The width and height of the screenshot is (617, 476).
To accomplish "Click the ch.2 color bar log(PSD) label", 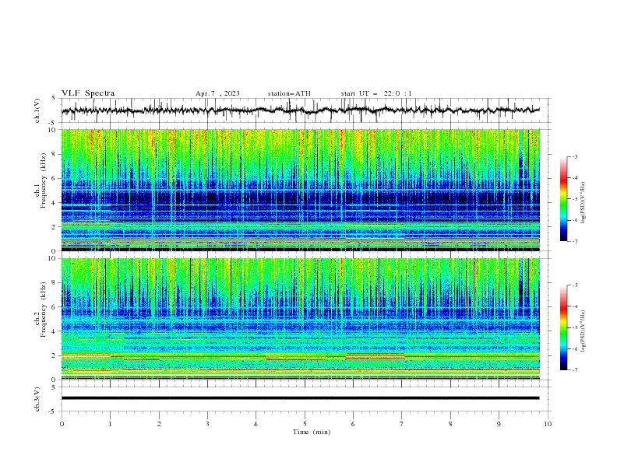I will [x=584, y=331].
